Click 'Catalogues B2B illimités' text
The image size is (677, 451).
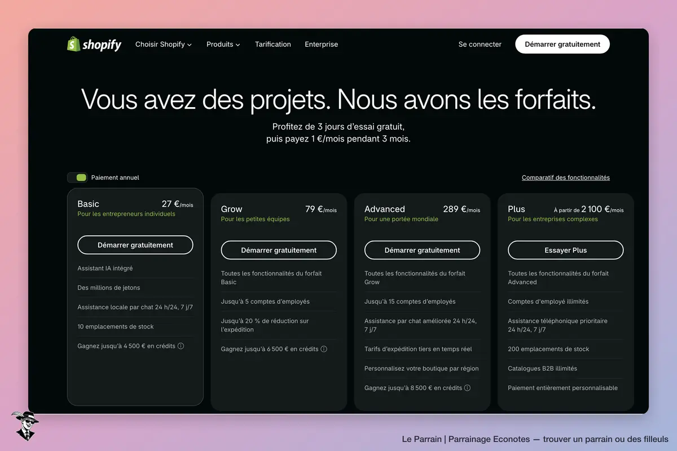tap(543, 369)
